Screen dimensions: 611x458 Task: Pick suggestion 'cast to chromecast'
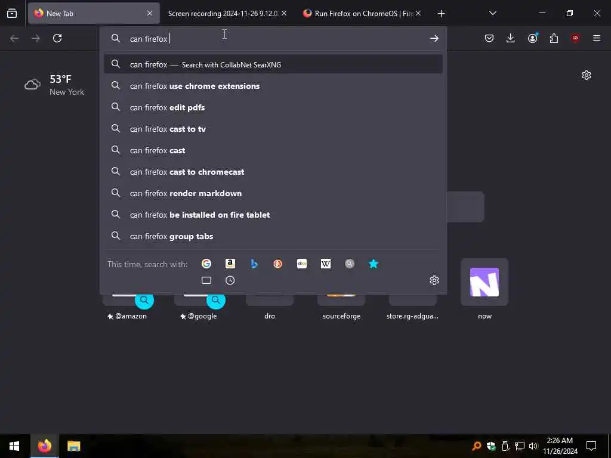[x=273, y=171]
